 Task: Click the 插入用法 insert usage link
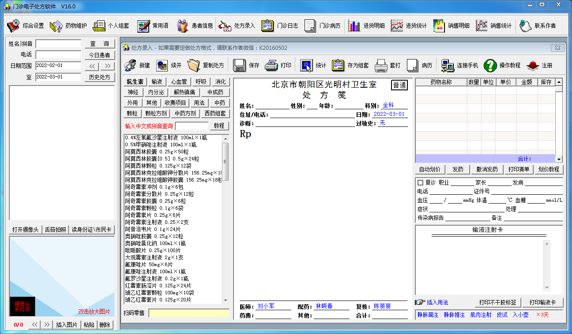pos(437,302)
